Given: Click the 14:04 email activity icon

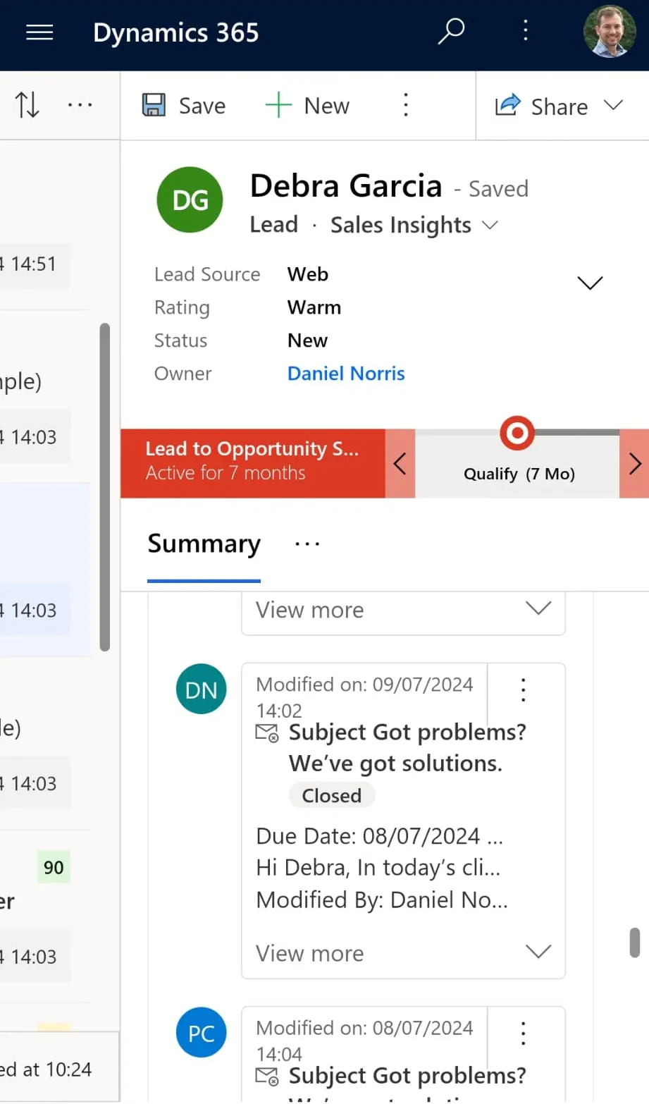Looking at the screenshot, I should [x=267, y=1077].
